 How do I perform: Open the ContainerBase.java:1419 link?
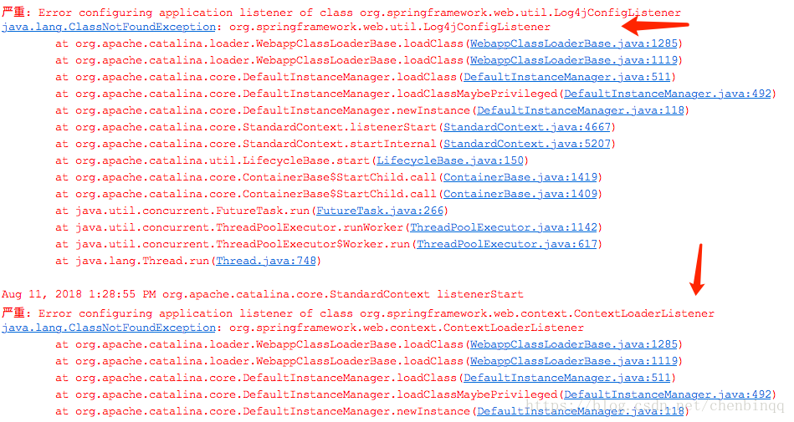[x=520, y=177]
